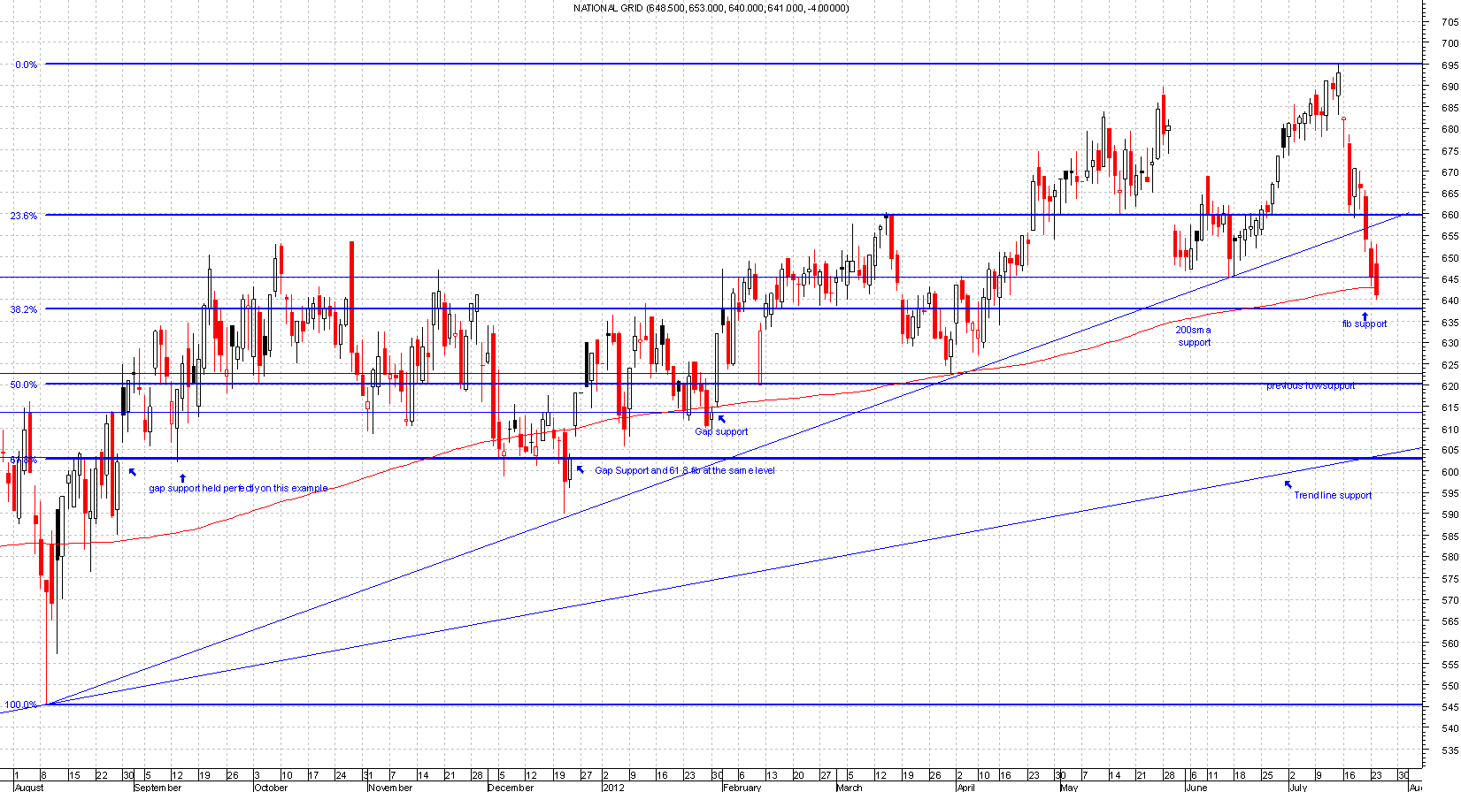Click the arrow next to 'Trend line support'
The width and height of the screenshot is (1461, 792).
[x=1288, y=484]
